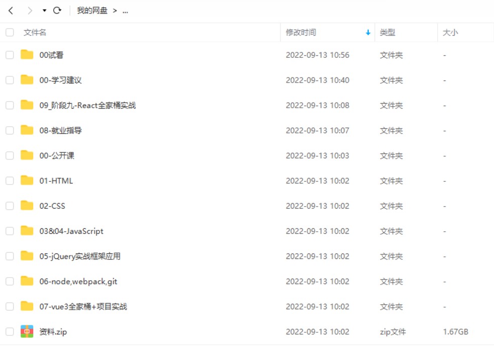This screenshot has height=355, width=494.
Task: Sort by 文件名 column header
Action: click(35, 32)
